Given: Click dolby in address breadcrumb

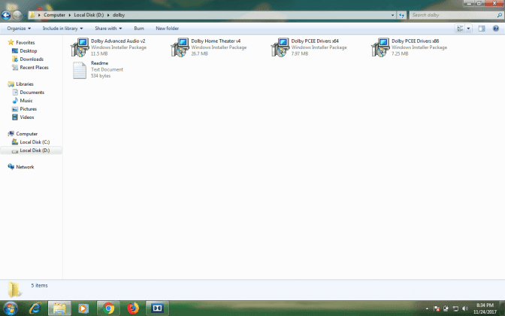Looking at the screenshot, I should [119, 15].
